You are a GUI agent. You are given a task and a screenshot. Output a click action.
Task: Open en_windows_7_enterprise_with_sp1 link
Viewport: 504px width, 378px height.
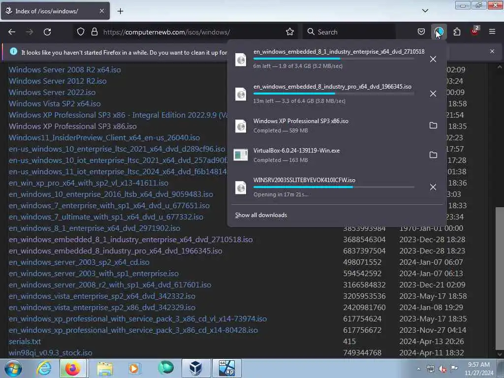109,205
